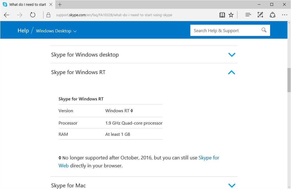Open the Hub panel icon
The height and width of the screenshot is (189, 291).
[x=248, y=15]
